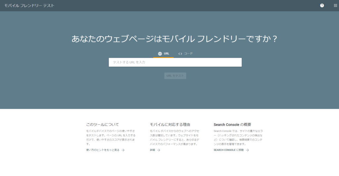Click the URL をテスト button

pyautogui.click(x=175, y=76)
